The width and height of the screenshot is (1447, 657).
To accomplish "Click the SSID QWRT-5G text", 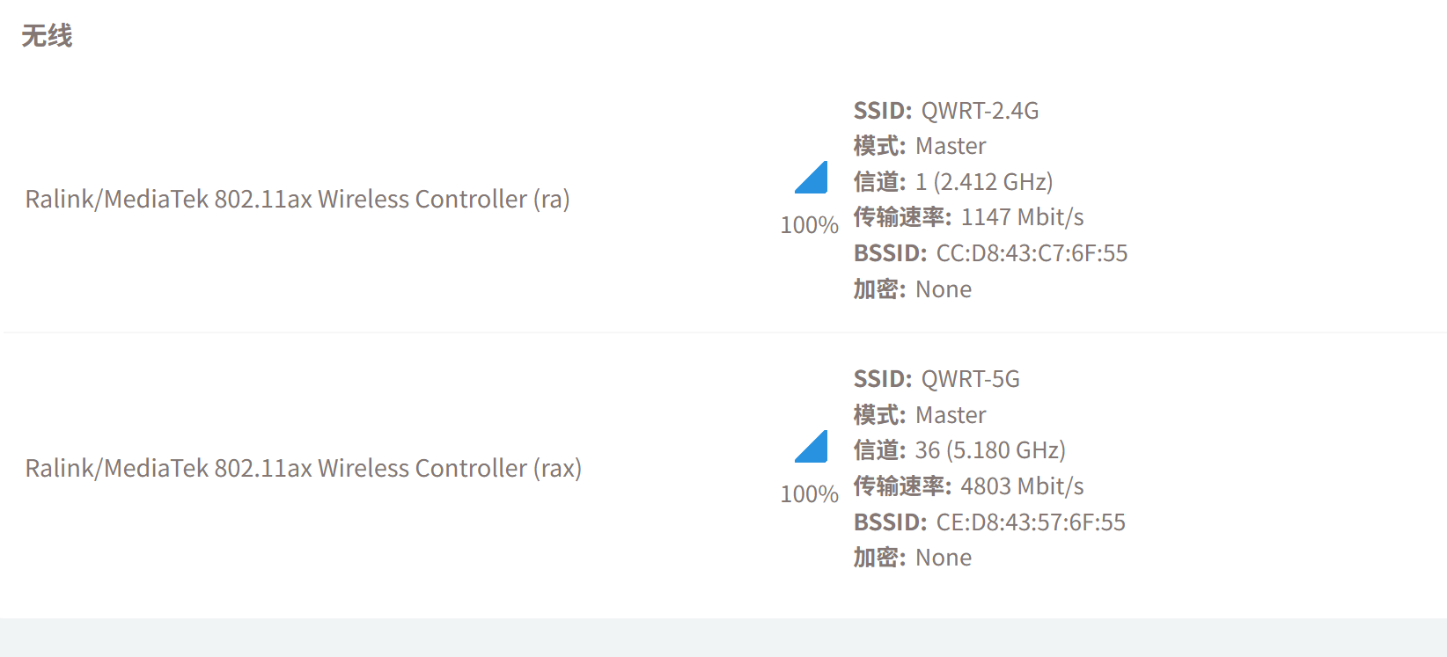I will [x=970, y=379].
